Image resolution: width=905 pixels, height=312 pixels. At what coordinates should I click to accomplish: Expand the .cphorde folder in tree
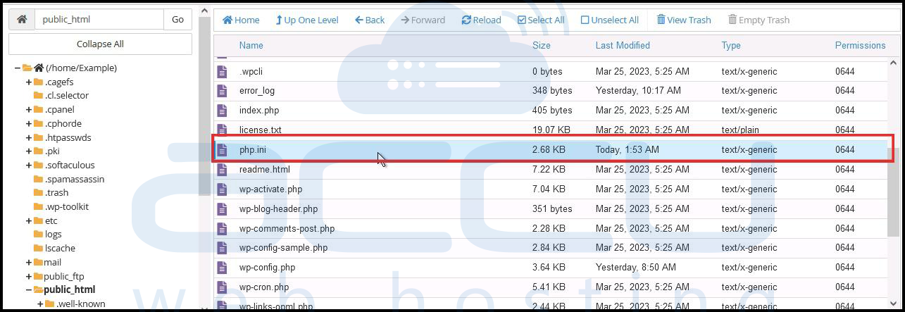pyautogui.click(x=29, y=123)
